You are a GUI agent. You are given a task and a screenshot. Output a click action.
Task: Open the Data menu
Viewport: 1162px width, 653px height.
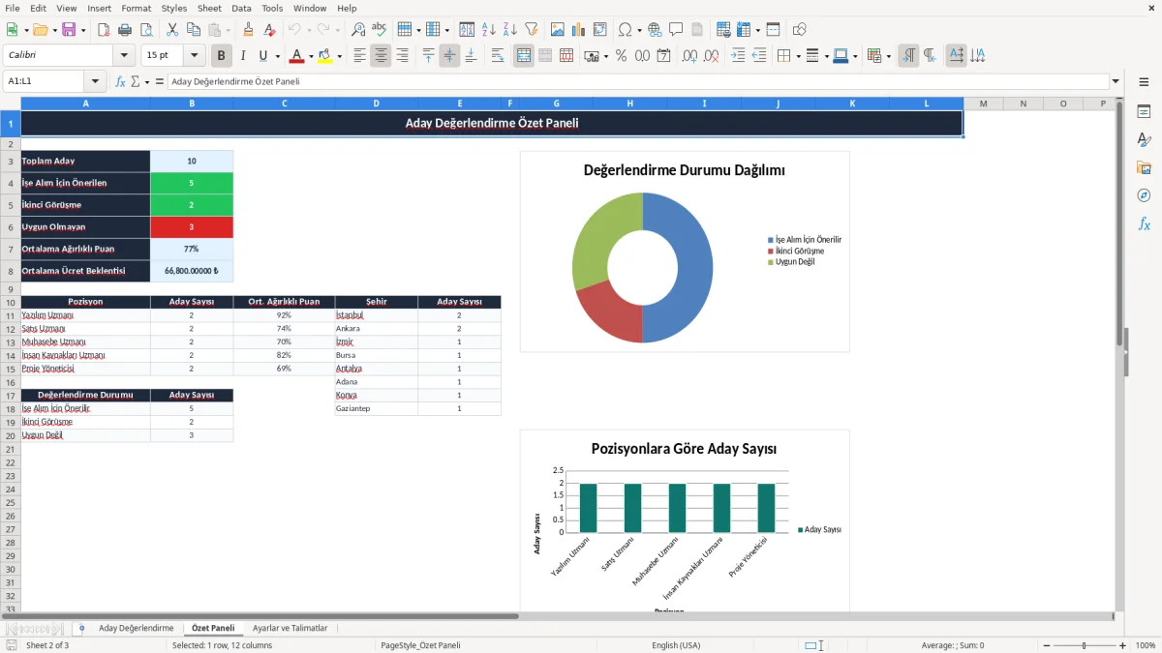(241, 8)
